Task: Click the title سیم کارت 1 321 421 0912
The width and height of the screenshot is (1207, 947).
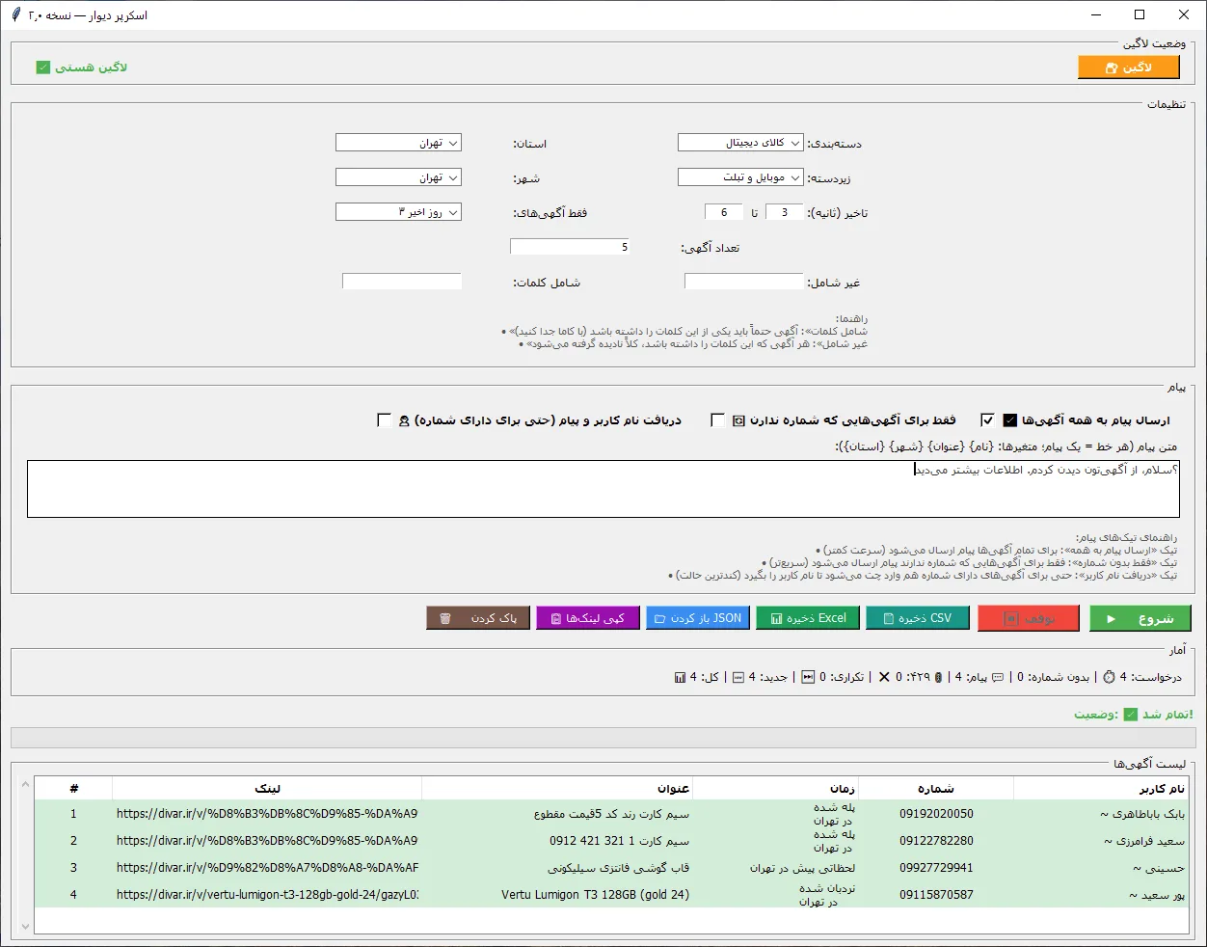Action: [620, 841]
